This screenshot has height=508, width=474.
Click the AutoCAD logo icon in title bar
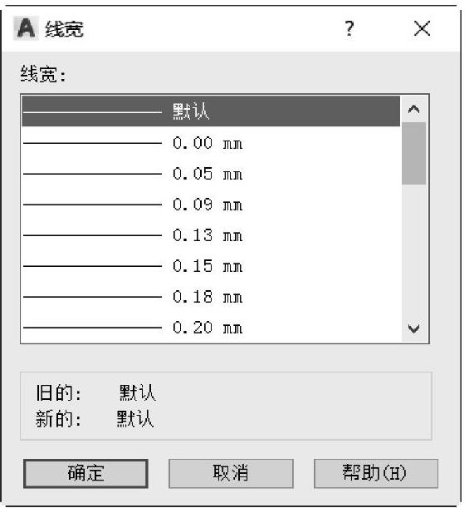[26, 28]
